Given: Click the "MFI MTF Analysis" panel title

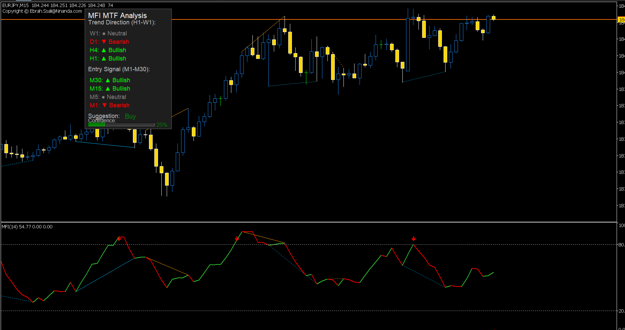Looking at the screenshot, I should tap(118, 15).
